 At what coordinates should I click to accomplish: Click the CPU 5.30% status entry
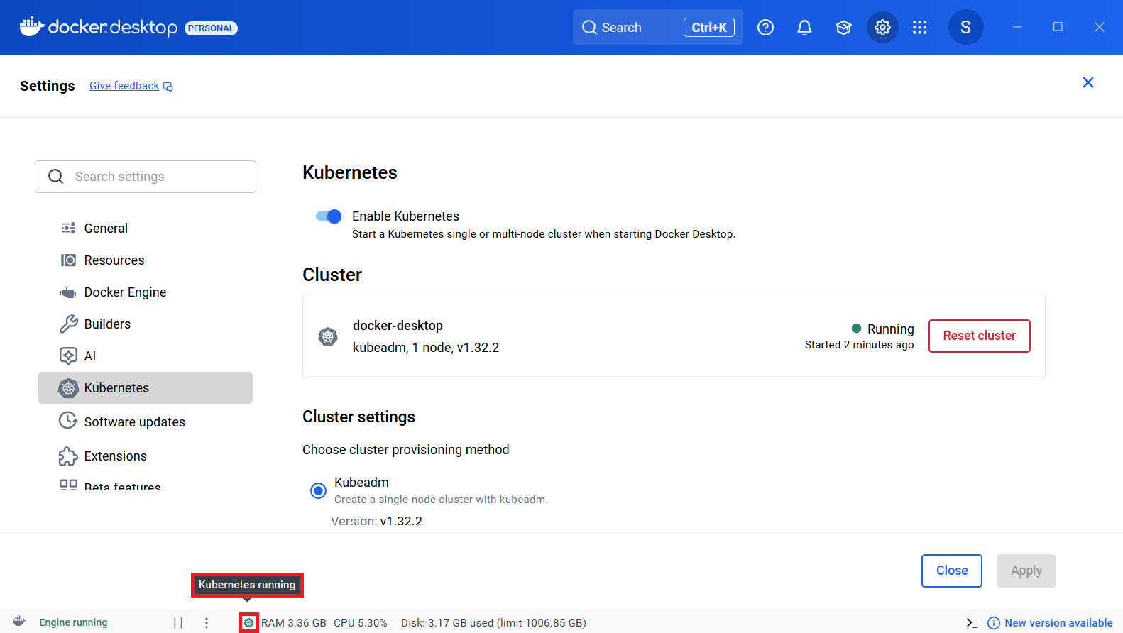361,623
